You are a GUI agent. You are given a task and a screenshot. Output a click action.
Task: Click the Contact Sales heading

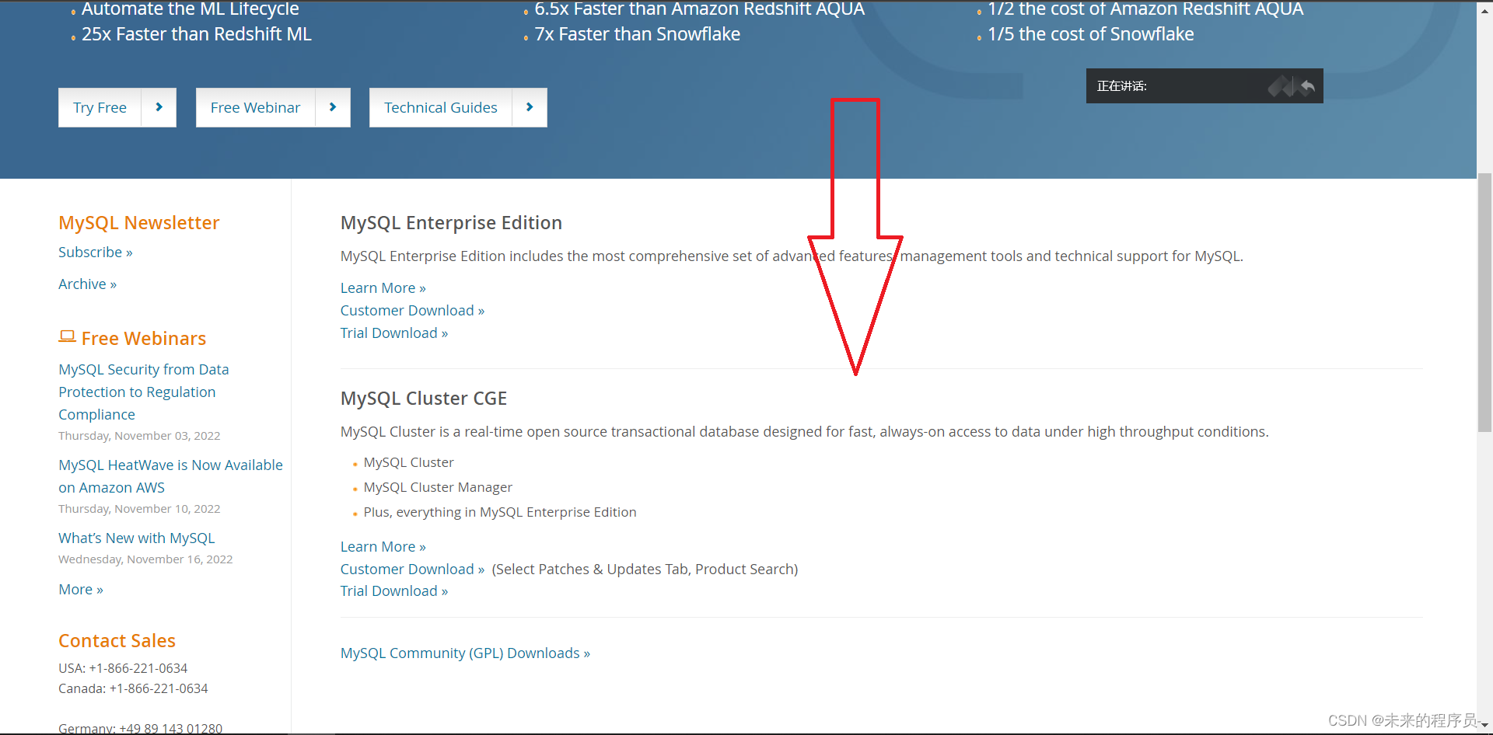pyautogui.click(x=117, y=641)
